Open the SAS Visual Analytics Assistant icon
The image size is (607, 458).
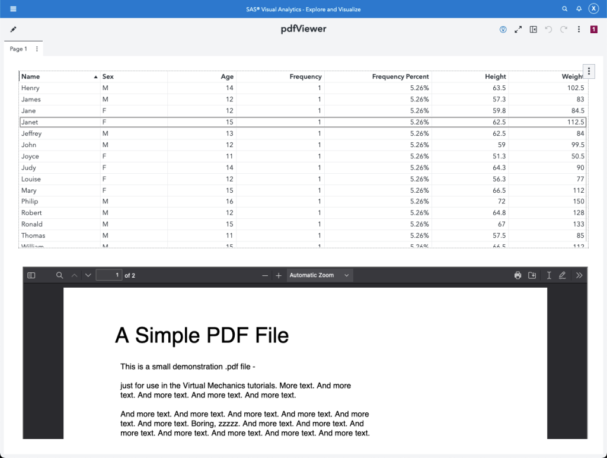tap(503, 28)
